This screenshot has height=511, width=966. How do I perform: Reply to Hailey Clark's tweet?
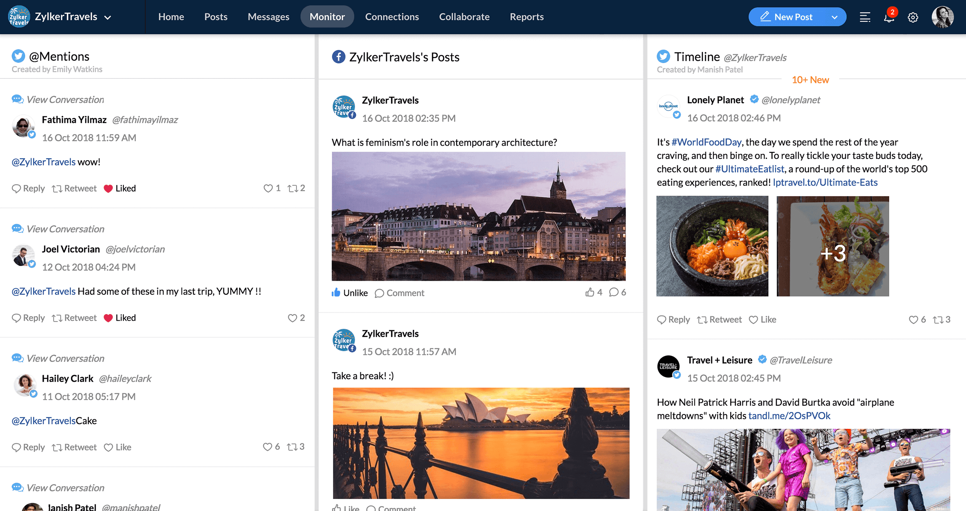28,447
